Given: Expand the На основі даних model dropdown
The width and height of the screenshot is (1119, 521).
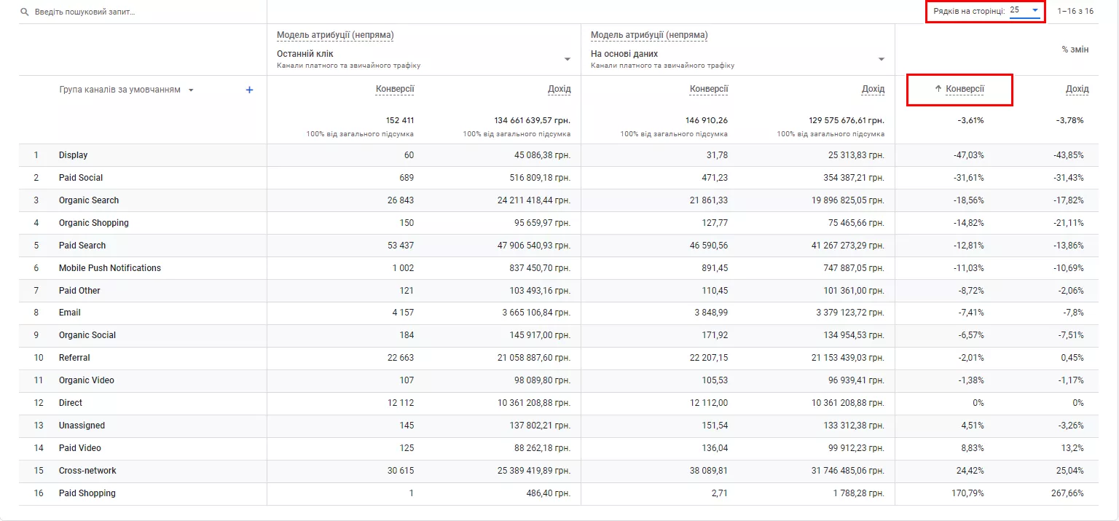Looking at the screenshot, I should click(x=882, y=59).
